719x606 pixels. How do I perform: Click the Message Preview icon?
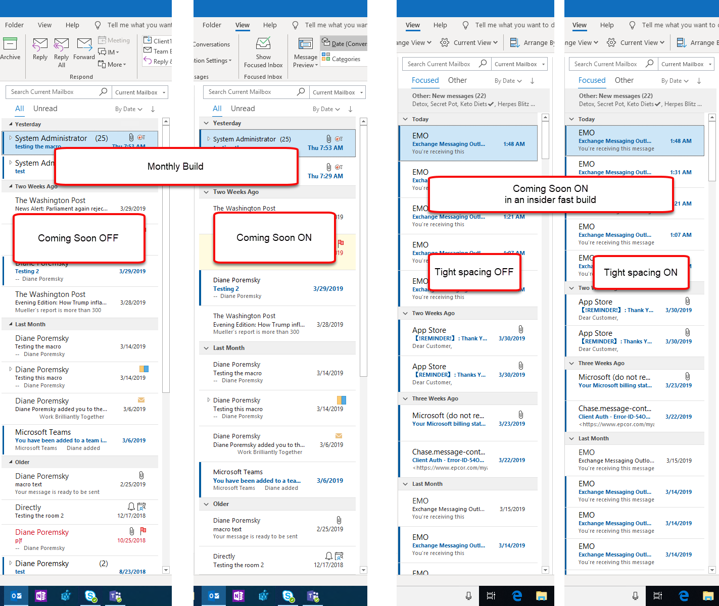(306, 44)
